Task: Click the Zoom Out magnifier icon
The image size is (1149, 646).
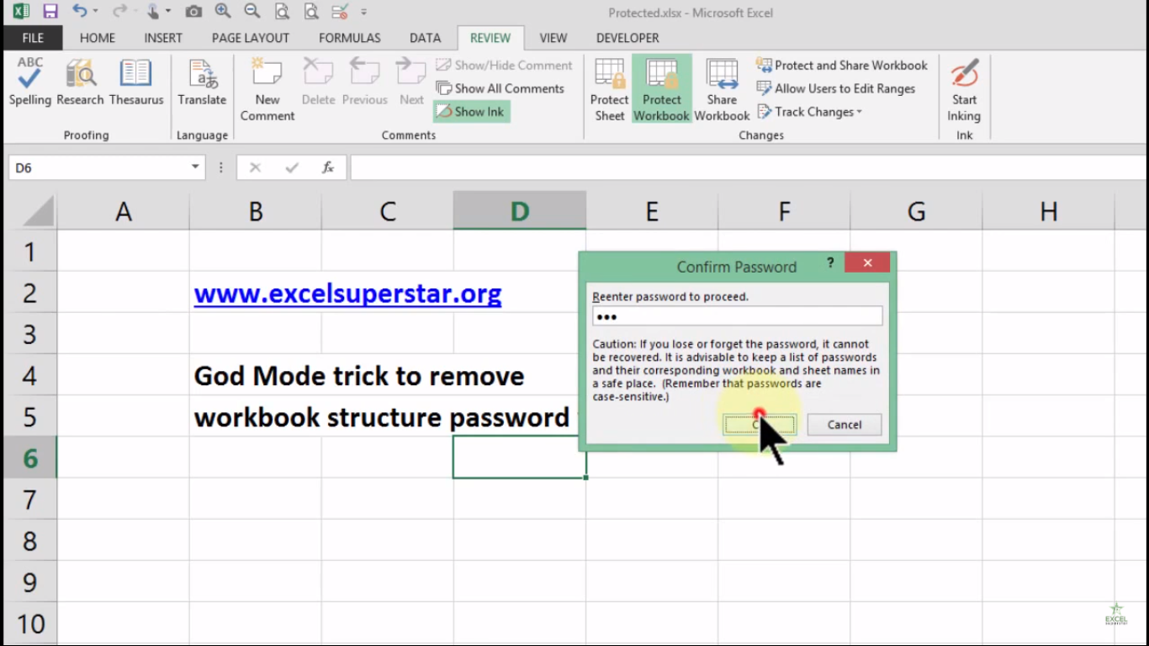Action: (x=252, y=12)
